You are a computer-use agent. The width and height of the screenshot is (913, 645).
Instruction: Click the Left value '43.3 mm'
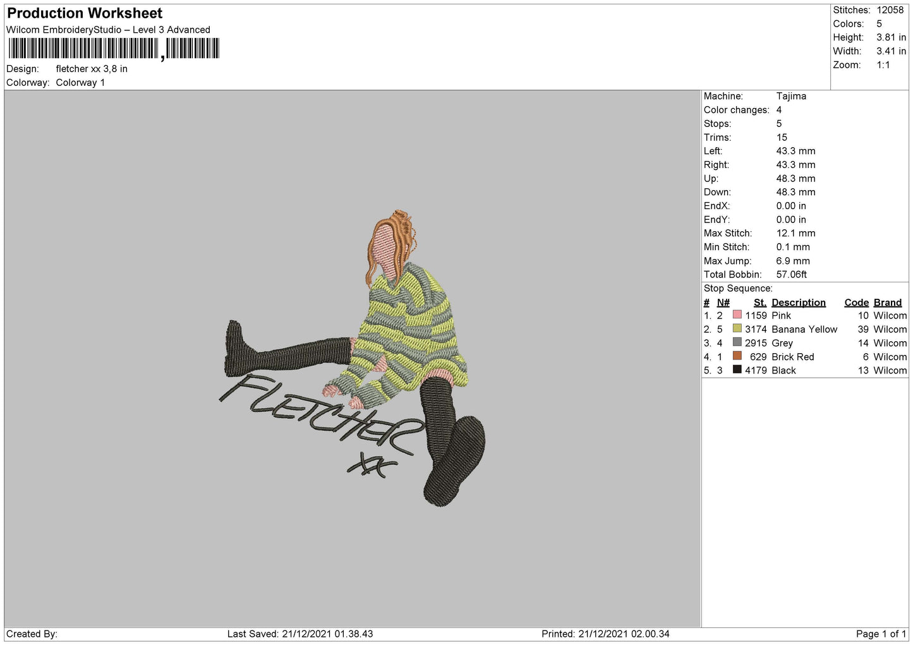795,151
